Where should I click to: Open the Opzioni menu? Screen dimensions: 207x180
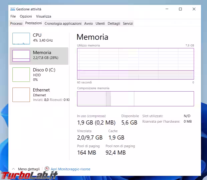[26, 16]
